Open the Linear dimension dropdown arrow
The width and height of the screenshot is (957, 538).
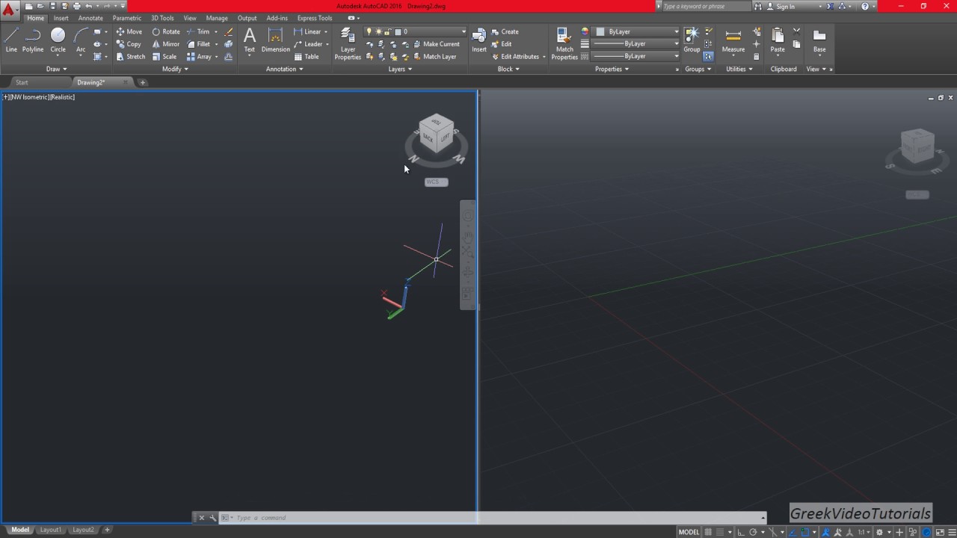click(x=327, y=31)
